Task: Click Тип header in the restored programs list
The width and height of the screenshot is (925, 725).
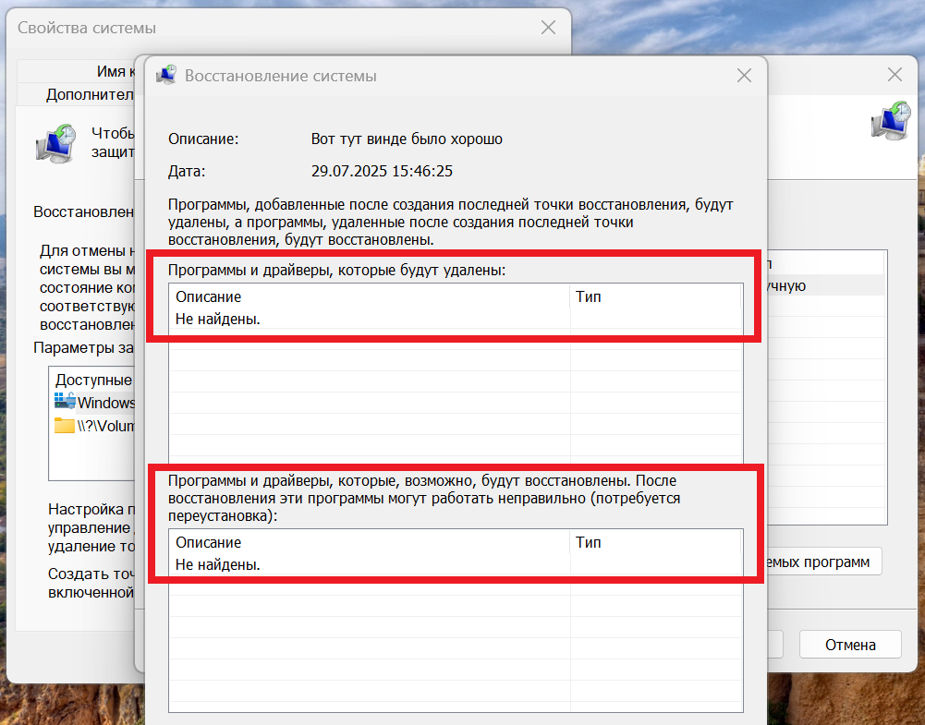Action: [x=655, y=542]
